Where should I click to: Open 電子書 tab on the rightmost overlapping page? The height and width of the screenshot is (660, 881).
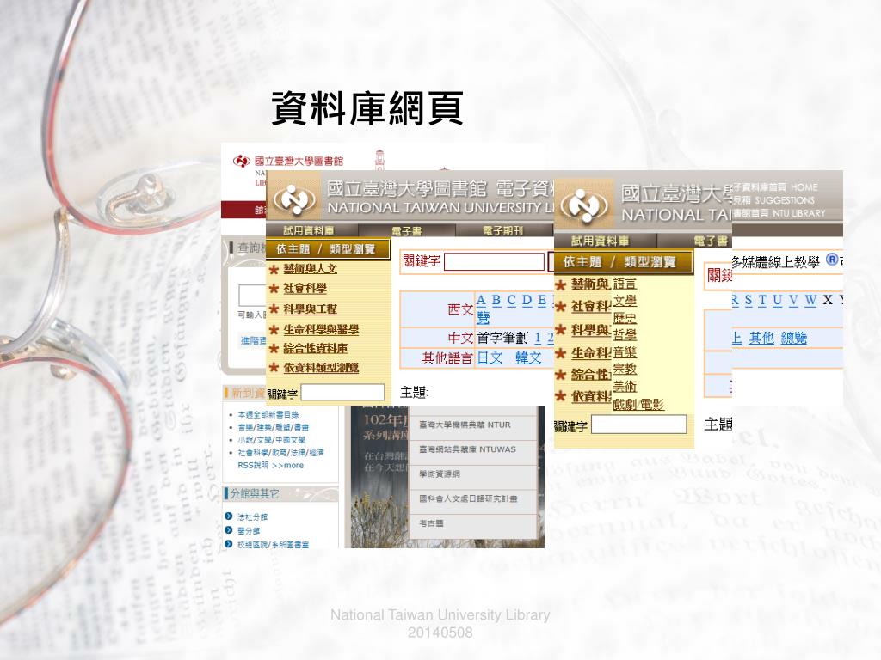(711, 241)
